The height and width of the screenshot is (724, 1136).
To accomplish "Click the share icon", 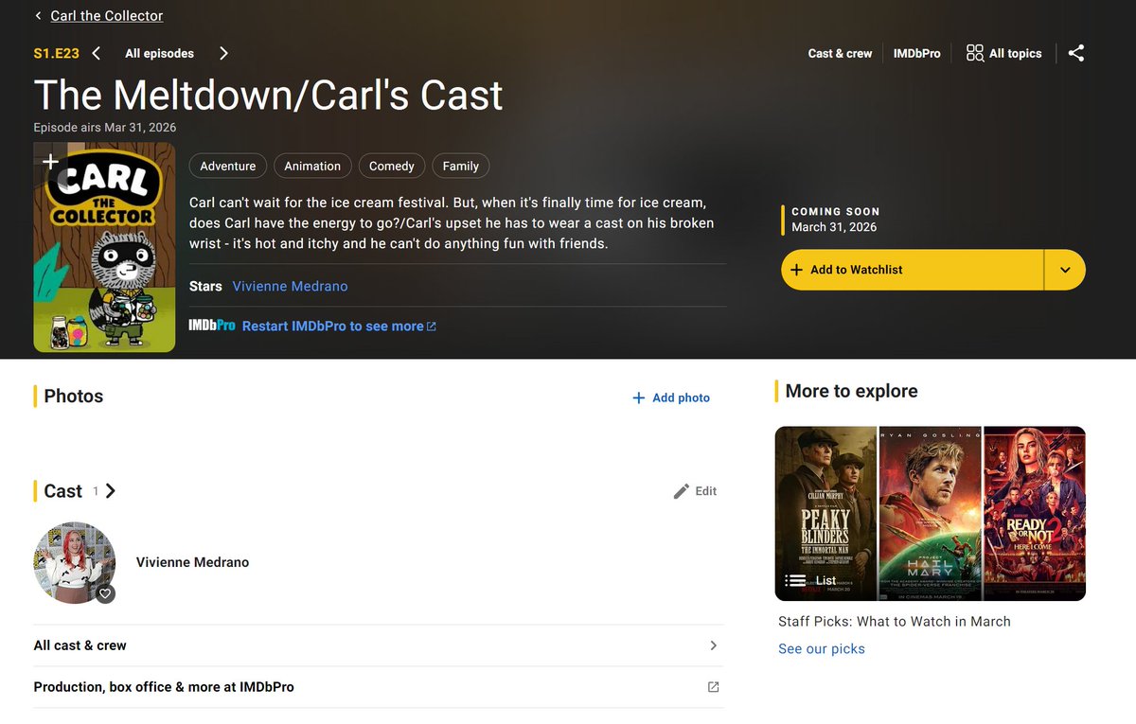I will tap(1076, 53).
